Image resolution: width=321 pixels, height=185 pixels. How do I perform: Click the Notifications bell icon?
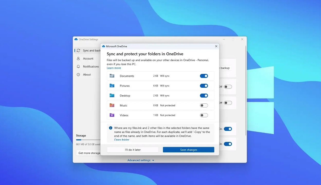click(x=78, y=66)
